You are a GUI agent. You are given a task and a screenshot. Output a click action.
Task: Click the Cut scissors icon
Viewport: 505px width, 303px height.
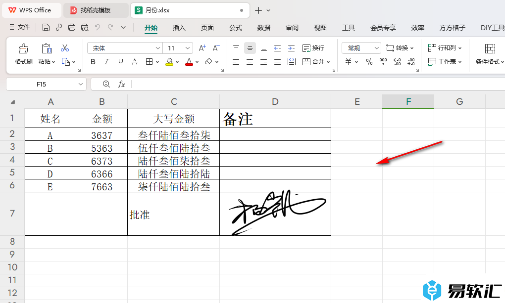pos(65,48)
